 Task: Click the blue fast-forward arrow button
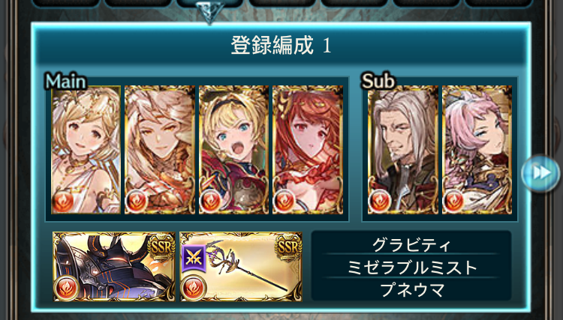(540, 173)
